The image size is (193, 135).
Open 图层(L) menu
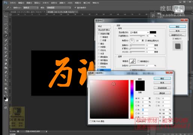pyautogui.click(x=37, y=3)
